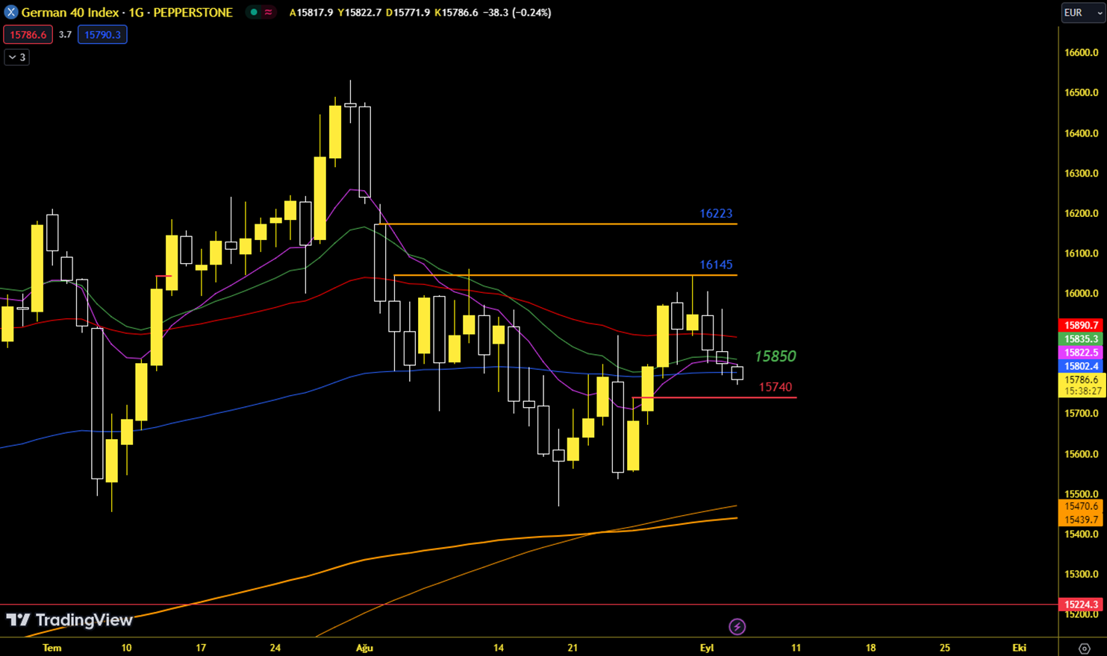Select the 16145 horizontal line label
1107x656 pixels.
coord(715,265)
